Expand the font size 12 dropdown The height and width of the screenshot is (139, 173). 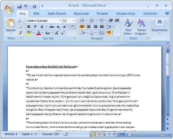[74, 21]
